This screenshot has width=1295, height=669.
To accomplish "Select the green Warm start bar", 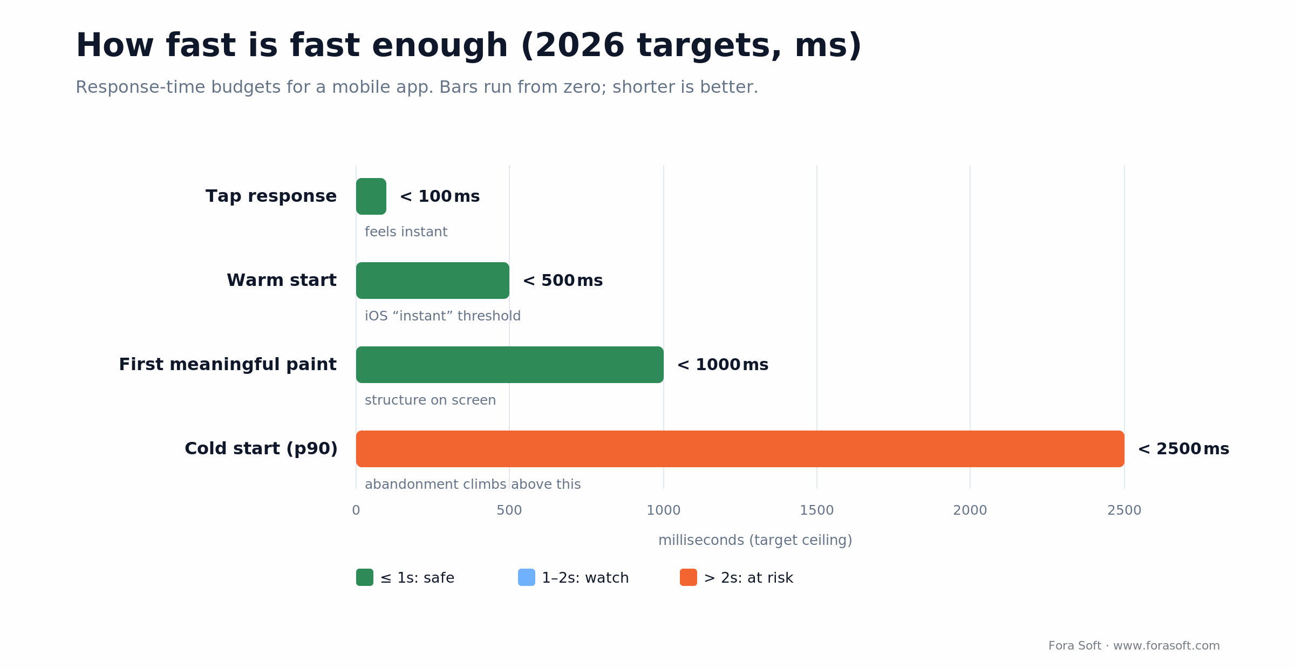I will (x=433, y=281).
